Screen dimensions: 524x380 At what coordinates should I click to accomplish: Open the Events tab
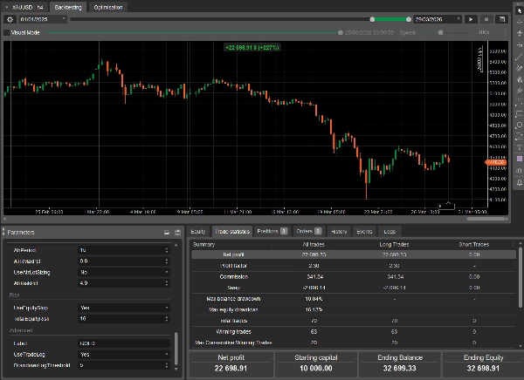tap(364, 231)
